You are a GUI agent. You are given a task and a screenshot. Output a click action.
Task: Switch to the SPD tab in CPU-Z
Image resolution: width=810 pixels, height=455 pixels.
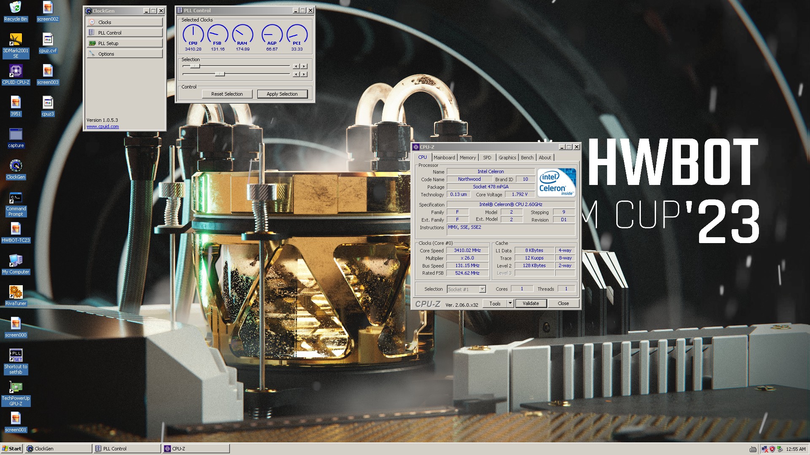(487, 158)
